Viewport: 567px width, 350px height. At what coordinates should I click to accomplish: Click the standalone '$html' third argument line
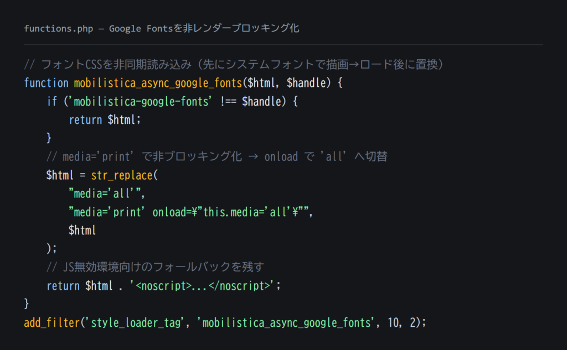tap(83, 231)
